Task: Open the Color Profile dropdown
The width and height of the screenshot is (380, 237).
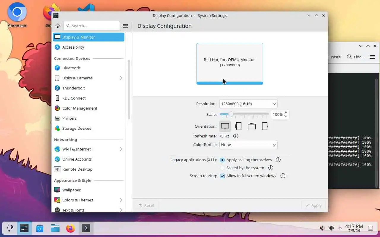Action: [x=248, y=145]
